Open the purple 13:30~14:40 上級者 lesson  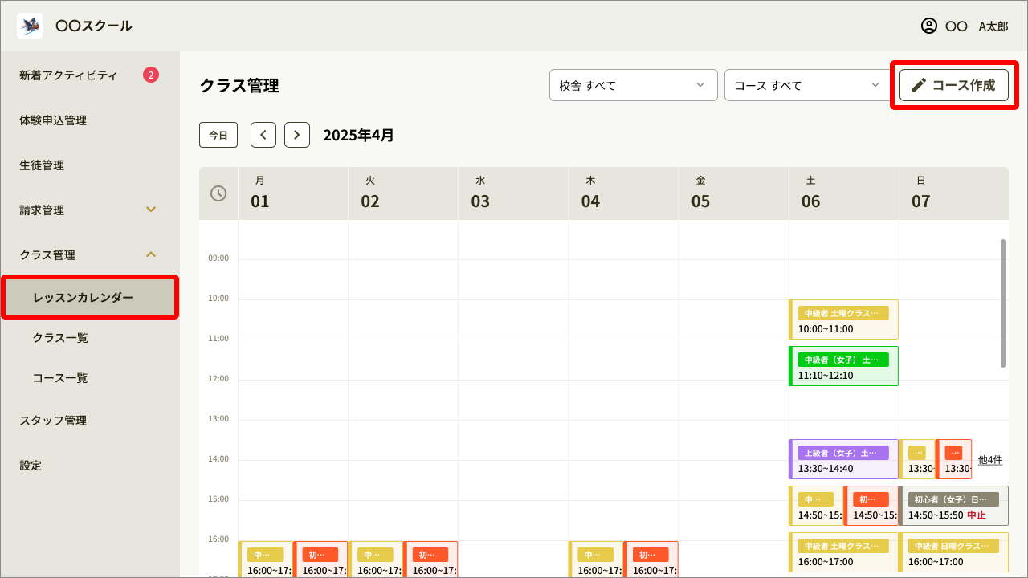pyautogui.click(x=843, y=460)
